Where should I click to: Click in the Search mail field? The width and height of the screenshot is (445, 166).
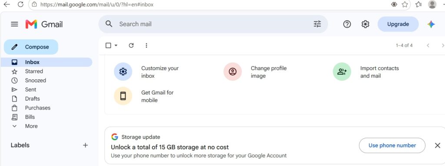(213, 24)
